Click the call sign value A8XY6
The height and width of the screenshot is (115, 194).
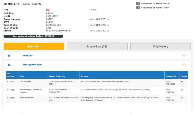click(49, 13)
